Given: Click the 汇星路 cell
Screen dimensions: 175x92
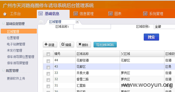Looking at the screenshot, I should pos(98,85).
